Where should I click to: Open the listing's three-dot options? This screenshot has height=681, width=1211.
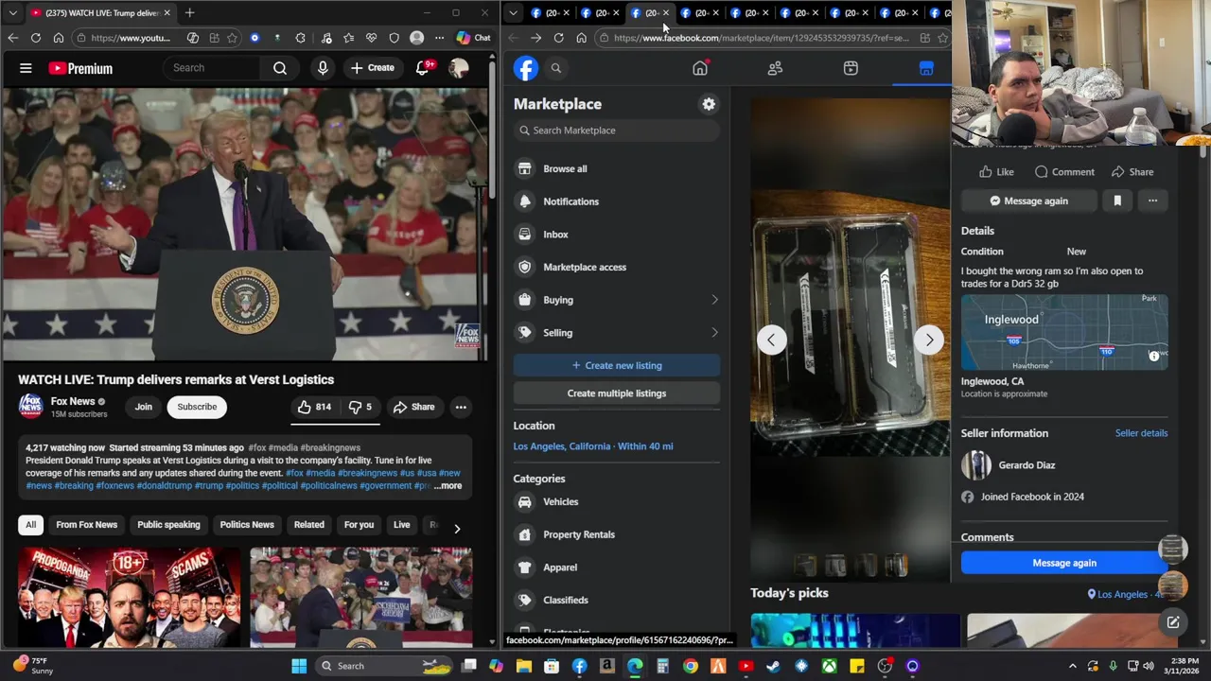click(x=1152, y=201)
